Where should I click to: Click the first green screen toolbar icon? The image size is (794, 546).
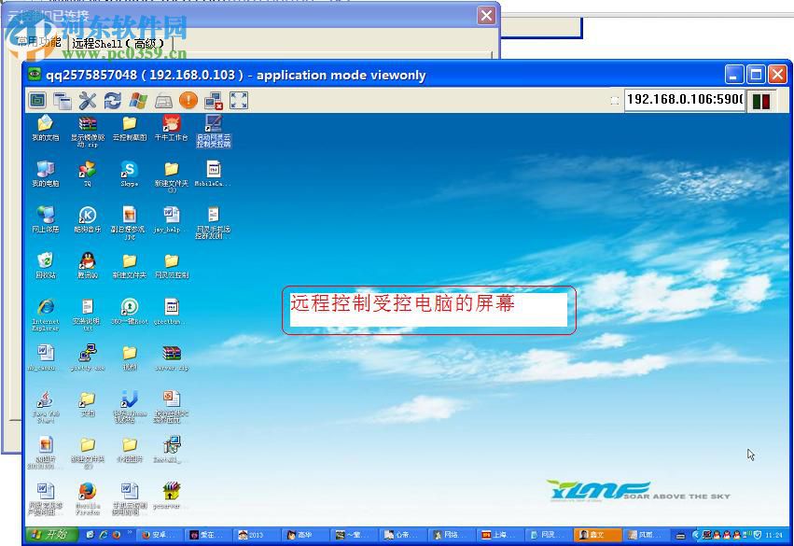pos(37,101)
